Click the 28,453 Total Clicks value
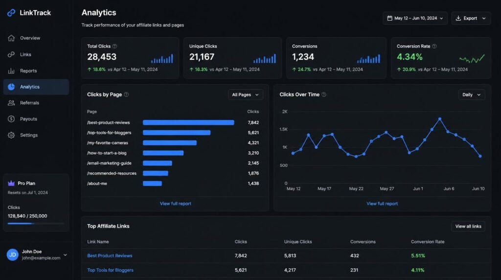The image size is (501, 280). (x=102, y=57)
